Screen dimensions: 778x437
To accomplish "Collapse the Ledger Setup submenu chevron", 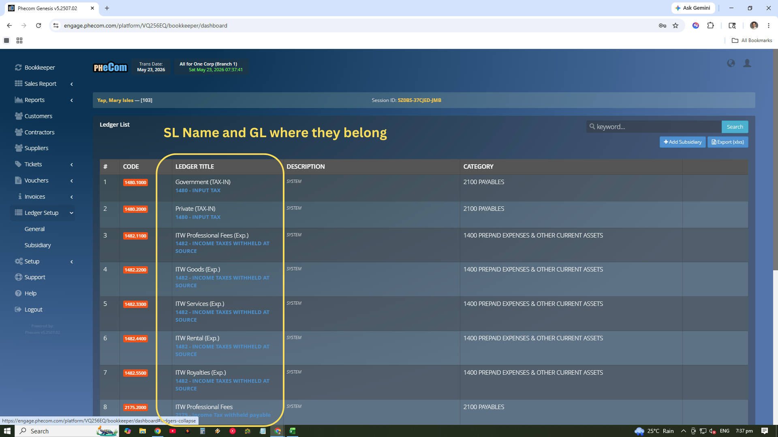I will pyautogui.click(x=72, y=213).
